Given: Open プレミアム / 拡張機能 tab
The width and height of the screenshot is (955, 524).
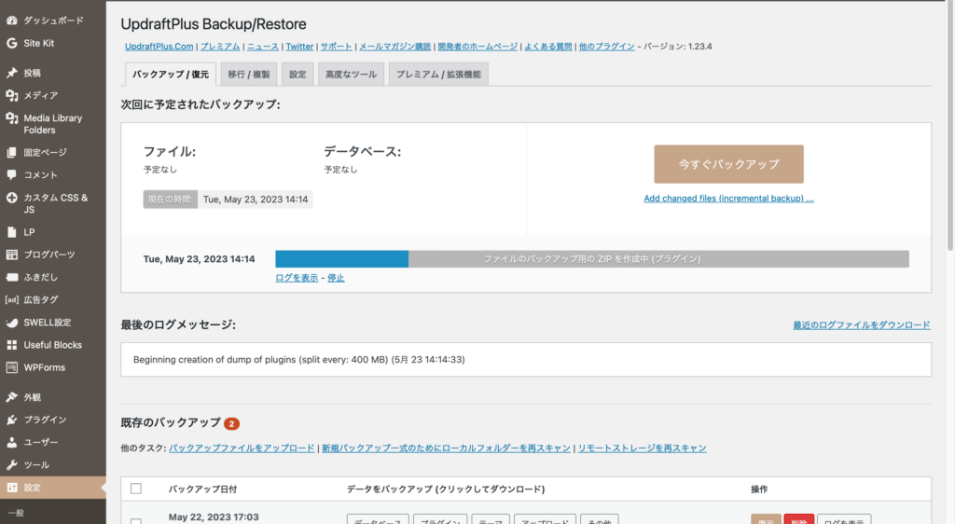Looking at the screenshot, I should click(438, 75).
